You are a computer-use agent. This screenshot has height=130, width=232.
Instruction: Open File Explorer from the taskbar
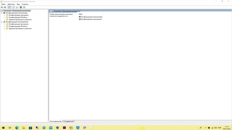pyautogui.click(x=24, y=127)
